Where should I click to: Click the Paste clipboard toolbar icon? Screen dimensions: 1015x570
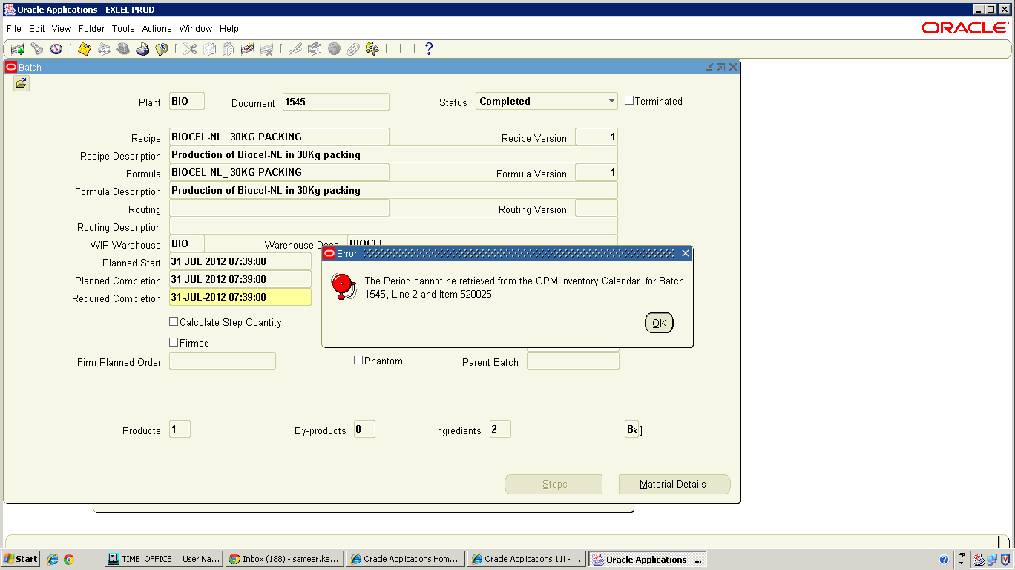point(229,49)
